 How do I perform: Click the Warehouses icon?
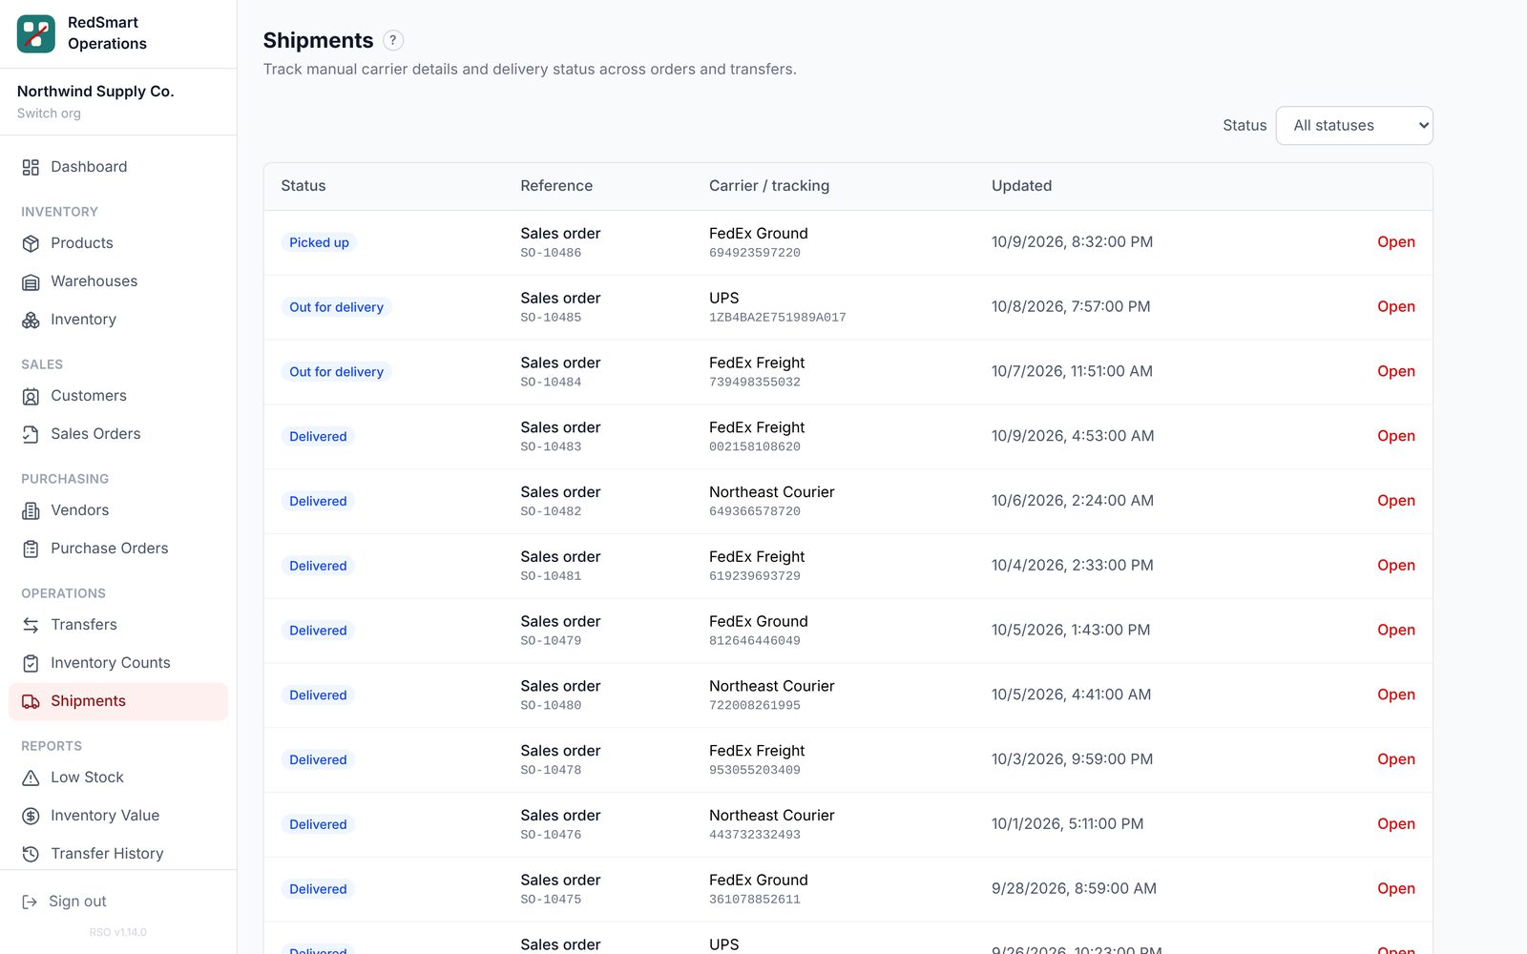[31, 281]
